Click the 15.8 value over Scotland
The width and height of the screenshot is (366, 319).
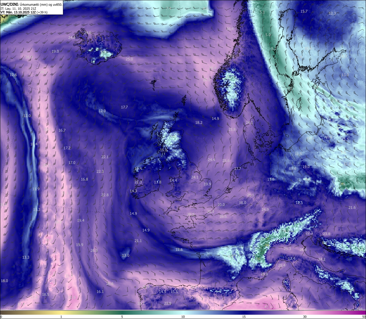164,150
